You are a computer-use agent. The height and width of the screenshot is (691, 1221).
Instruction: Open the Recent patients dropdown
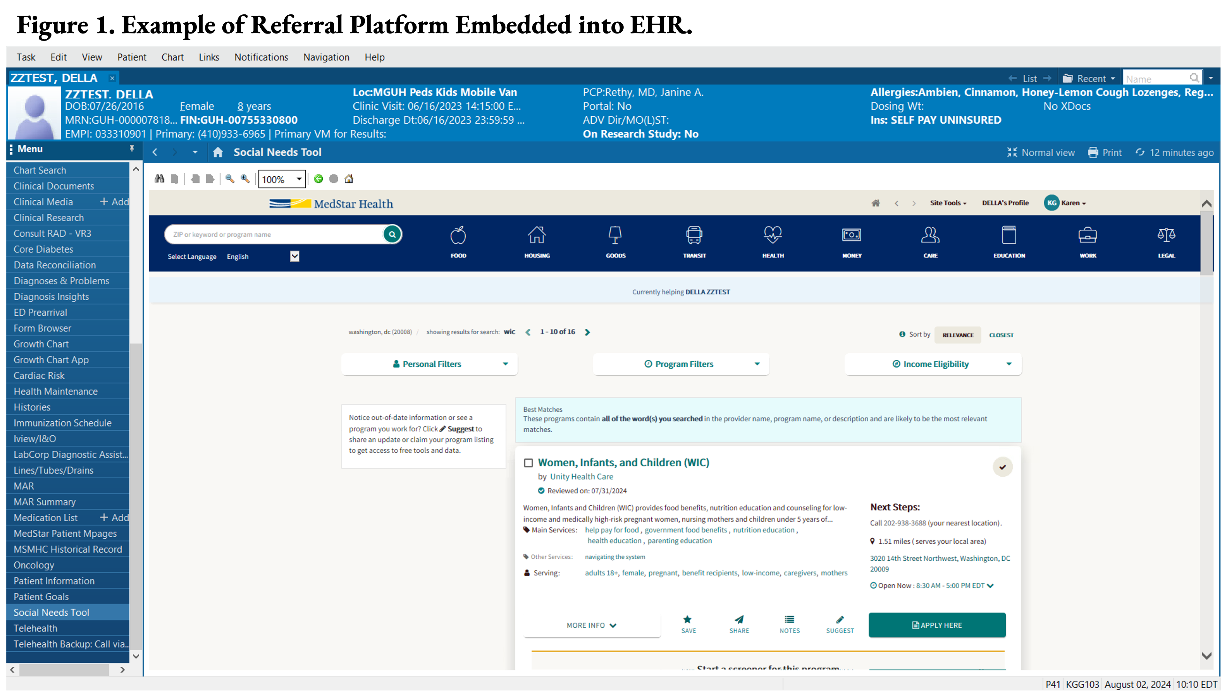1089,78
